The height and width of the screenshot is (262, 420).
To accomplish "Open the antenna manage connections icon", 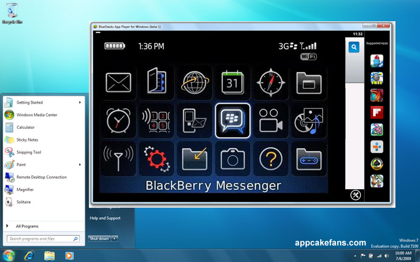I will 118,159.
